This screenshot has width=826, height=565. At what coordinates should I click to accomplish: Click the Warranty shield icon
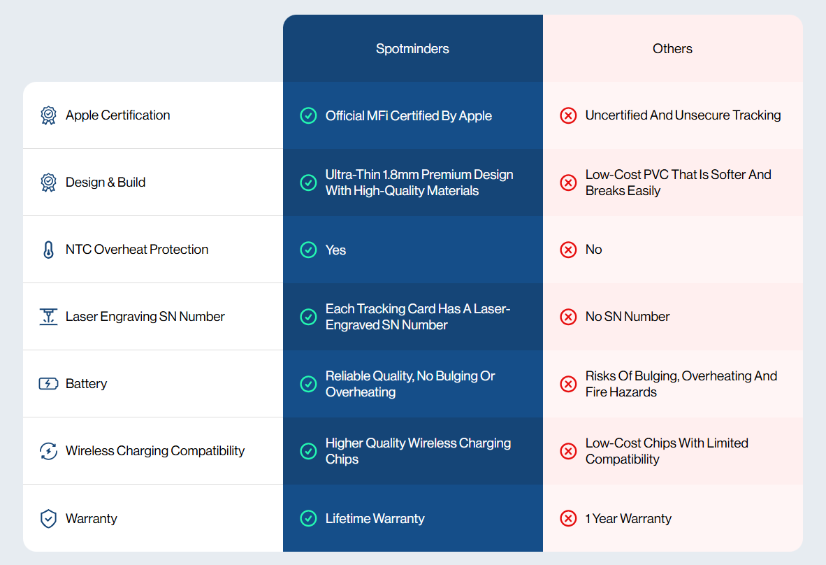tap(48, 519)
